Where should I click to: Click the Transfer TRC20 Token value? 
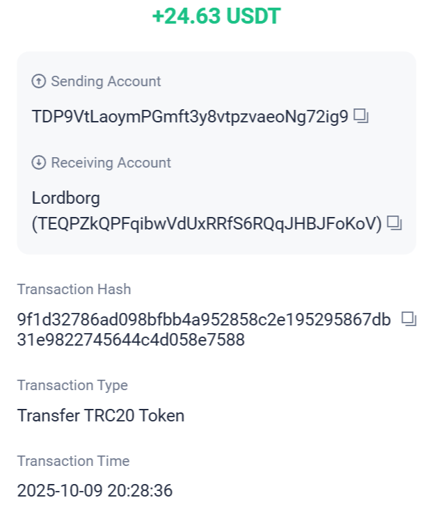pos(101,416)
